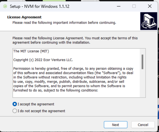This screenshot has width=159, height=132.
Task: Click the Copyright 2022 Ecor Ventures line
Action: pyautogui.click(x=43, y=60)
